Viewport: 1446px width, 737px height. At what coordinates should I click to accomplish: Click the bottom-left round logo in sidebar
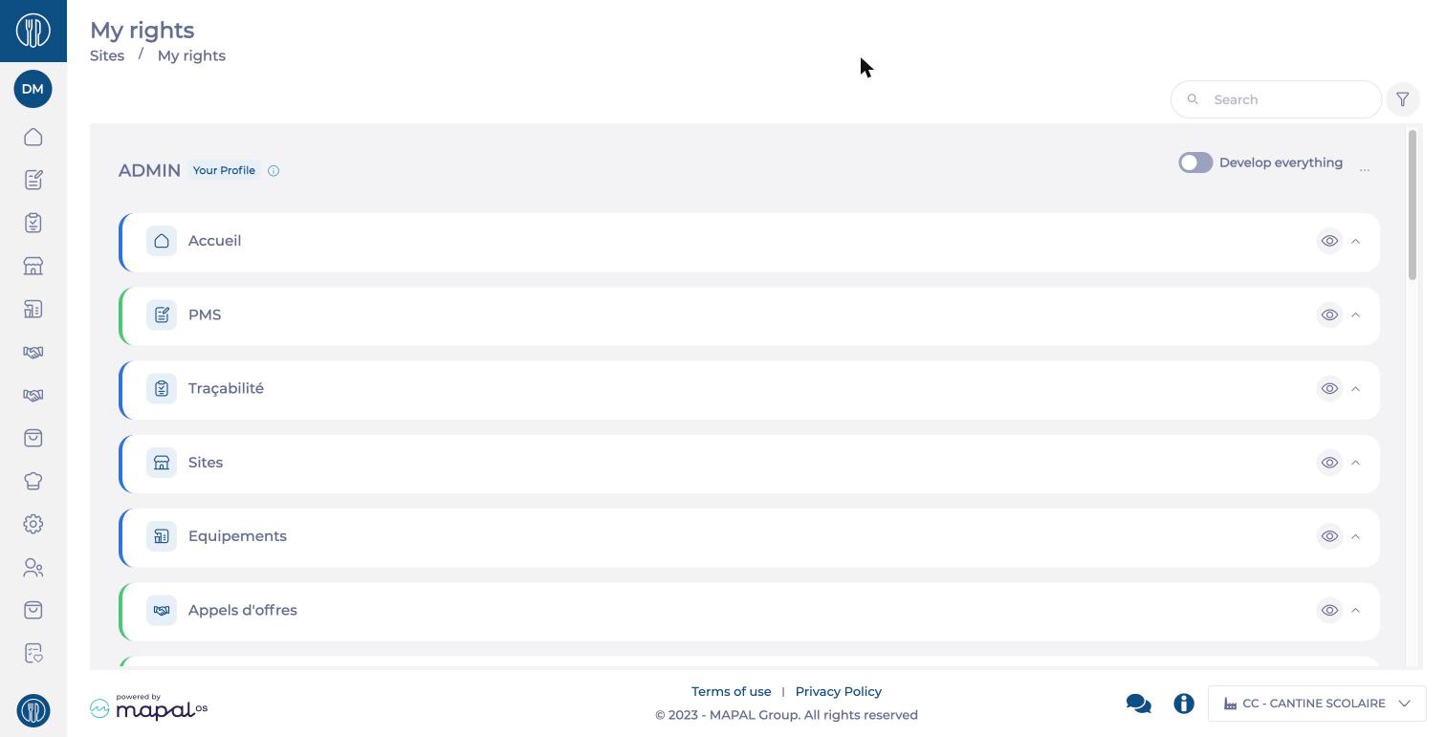pos(33,710)
